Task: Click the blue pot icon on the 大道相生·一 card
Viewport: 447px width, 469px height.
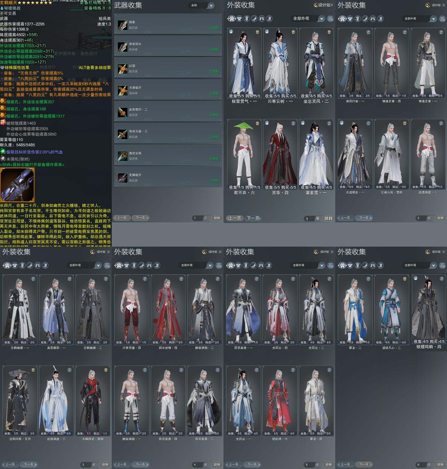Action: [x=342, y=123]
